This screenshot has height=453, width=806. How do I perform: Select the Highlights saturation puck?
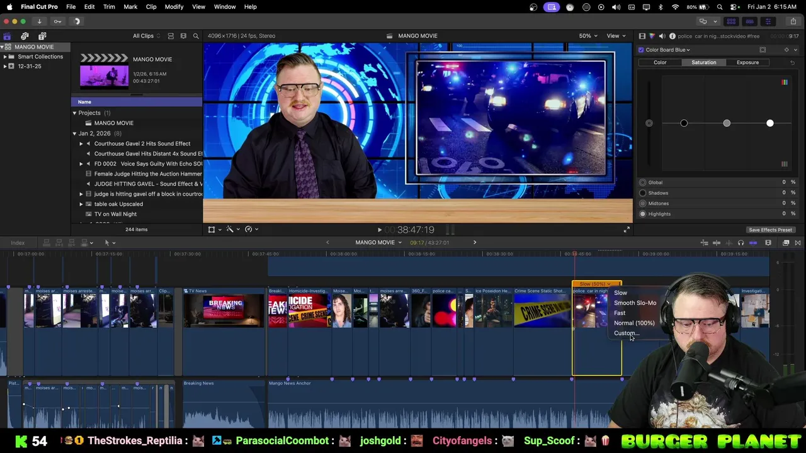tap(770, 123)
